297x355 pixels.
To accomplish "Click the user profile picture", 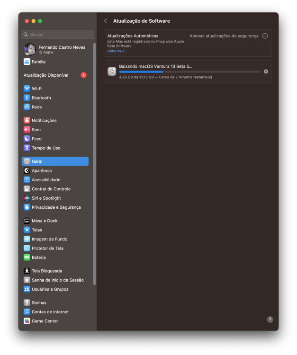I will pos(30,49).
